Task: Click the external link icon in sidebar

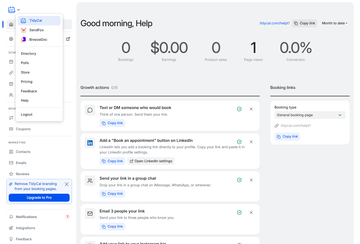Action: click(x=68, y=39)
